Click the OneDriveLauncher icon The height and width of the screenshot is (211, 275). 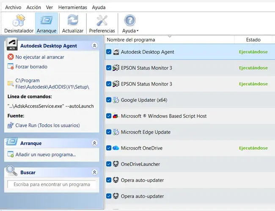click(x=116, y=164)
